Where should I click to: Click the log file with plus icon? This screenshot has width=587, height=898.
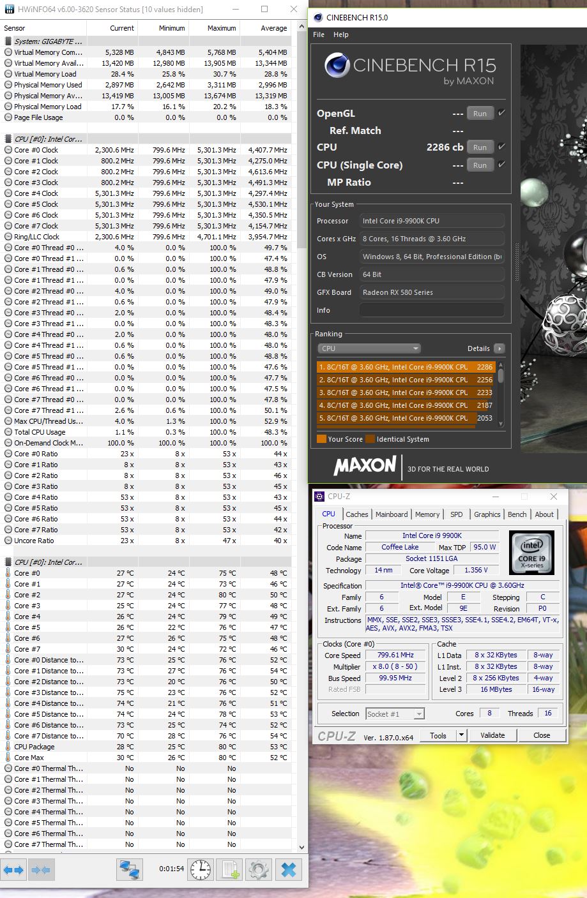point(231,869)
